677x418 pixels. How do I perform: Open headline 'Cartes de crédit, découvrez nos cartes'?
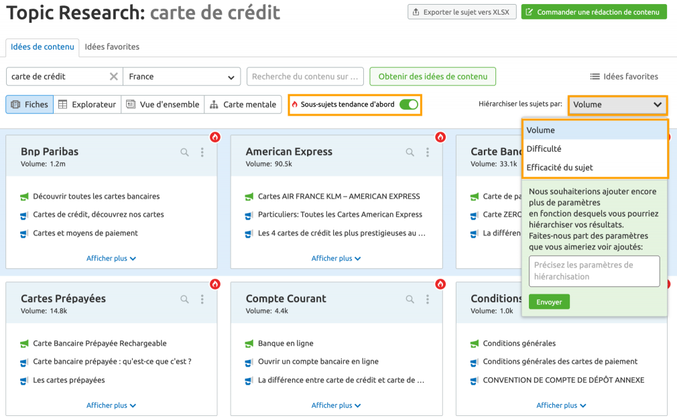(99, 215)
